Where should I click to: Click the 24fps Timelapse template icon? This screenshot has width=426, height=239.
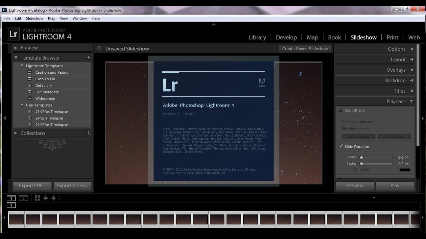click(30, 118)
